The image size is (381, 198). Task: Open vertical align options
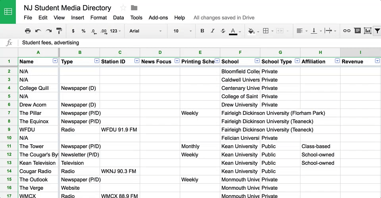tap(316, 31)
